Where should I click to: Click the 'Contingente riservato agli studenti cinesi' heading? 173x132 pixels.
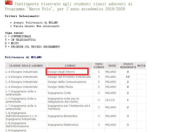[x=68, y=6]
